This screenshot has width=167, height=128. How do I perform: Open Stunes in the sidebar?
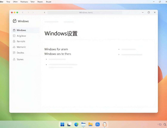point(25,59)
